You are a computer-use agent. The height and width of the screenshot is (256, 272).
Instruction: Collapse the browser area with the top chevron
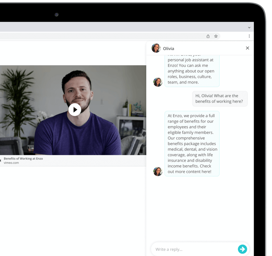(x=249, y=27)
